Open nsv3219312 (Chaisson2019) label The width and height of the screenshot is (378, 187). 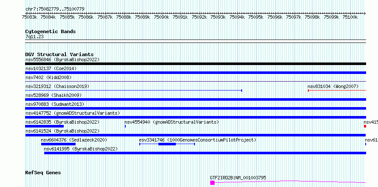click(x=57, y=86)
